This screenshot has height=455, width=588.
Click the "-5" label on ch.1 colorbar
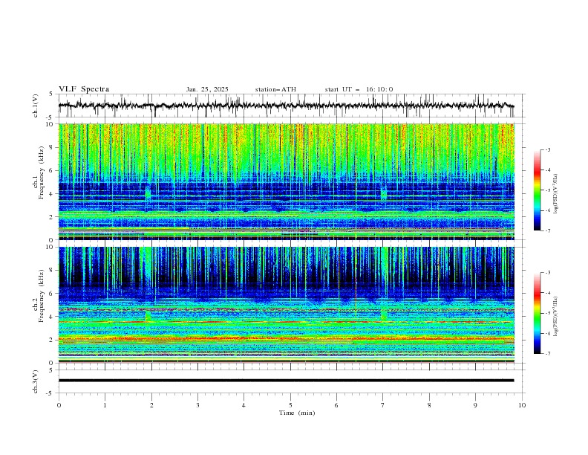(x=548, y=190)
